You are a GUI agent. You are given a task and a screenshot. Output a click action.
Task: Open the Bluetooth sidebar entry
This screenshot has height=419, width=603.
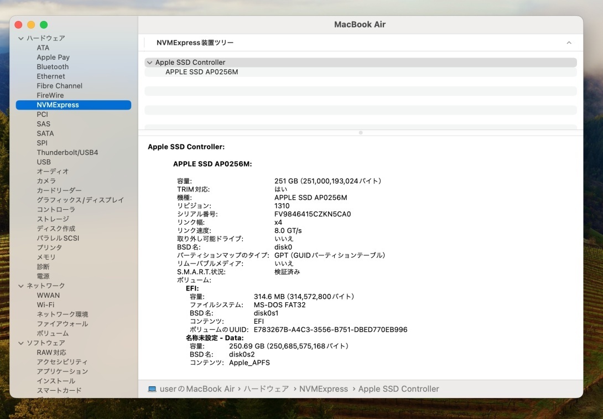[53, 66]
